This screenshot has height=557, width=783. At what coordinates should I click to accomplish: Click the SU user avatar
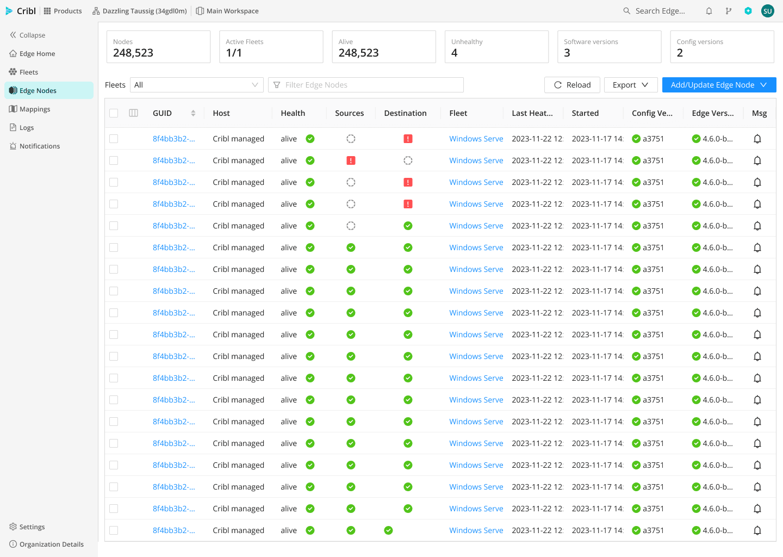pos(768,11)
